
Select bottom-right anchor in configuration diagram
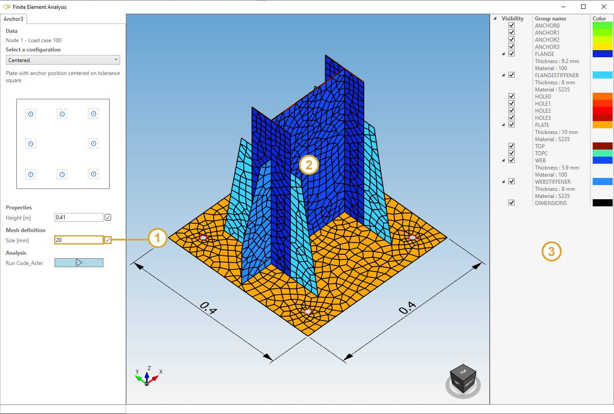94,174
